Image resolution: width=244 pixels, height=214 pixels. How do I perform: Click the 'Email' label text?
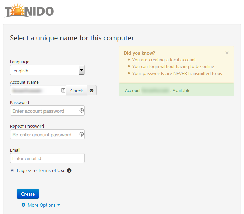tap(15, 150)
